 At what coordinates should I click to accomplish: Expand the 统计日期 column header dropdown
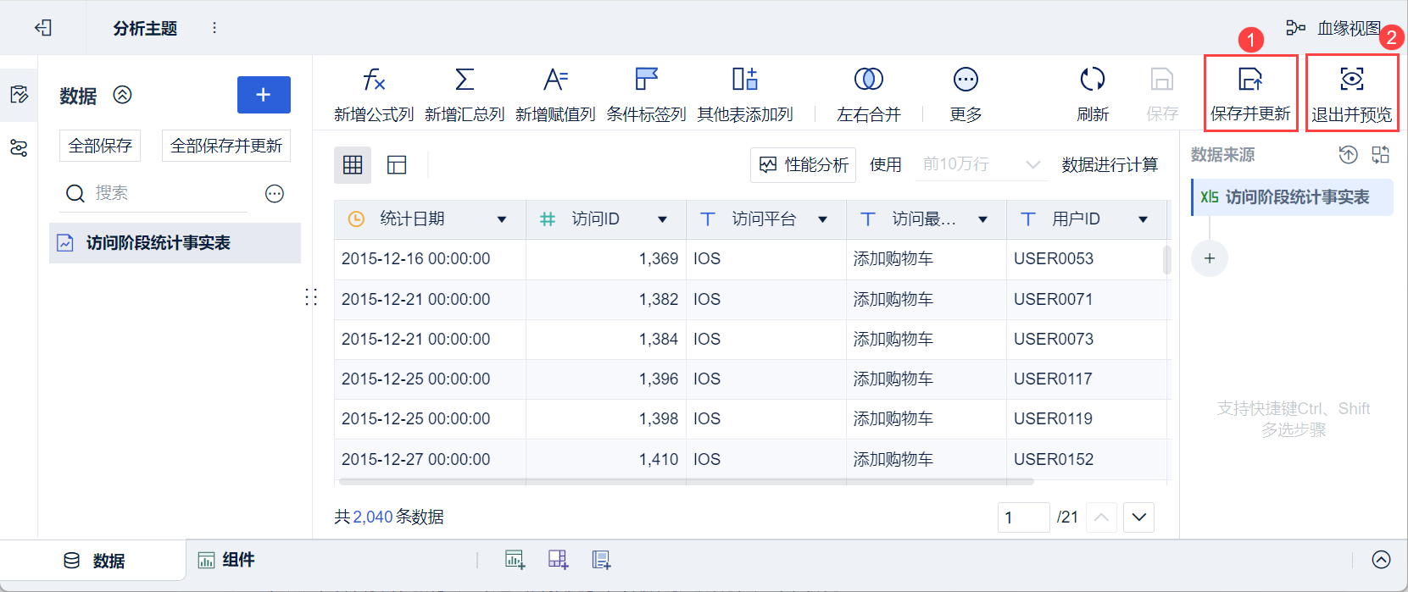click(x=502, y=219)
